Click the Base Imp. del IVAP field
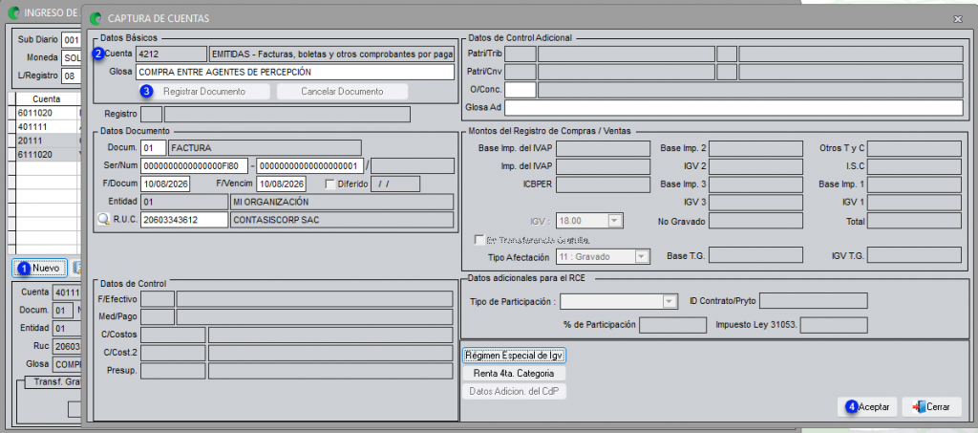Viewport: 978px width, 433px height. (x=604, y=148)
